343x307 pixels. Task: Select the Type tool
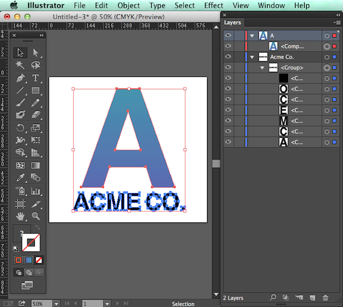click(36, 78)
